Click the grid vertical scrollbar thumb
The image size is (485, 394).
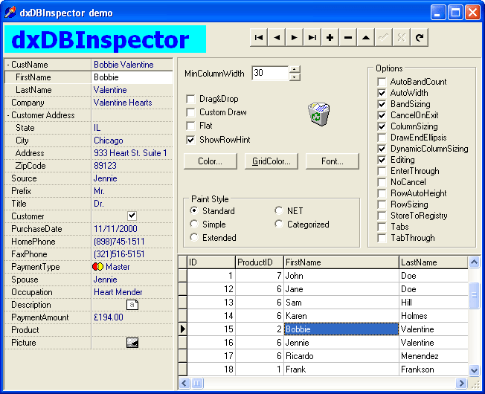click(x=474, y=295)
